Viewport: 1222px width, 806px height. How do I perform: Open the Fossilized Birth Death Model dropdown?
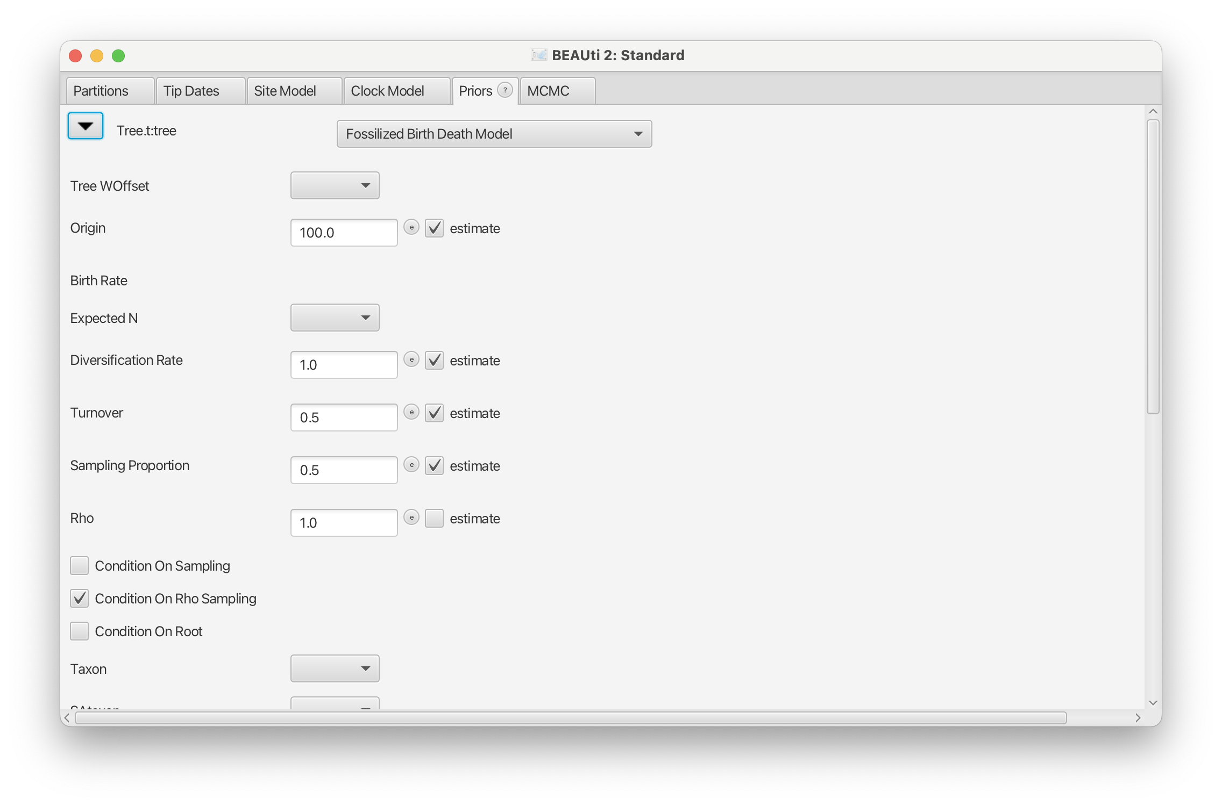point(494,134)
